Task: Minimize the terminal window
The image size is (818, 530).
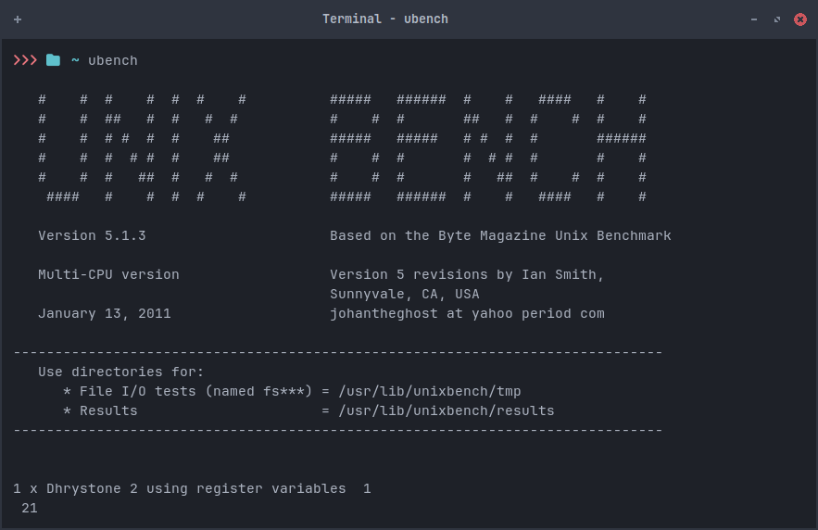Action: coord(754,19)
